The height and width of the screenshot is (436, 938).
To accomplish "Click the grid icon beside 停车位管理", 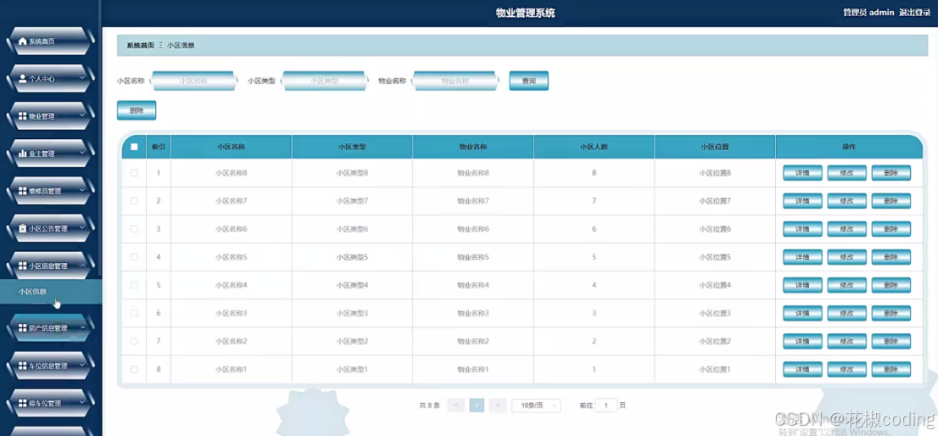I will point(23,403).
